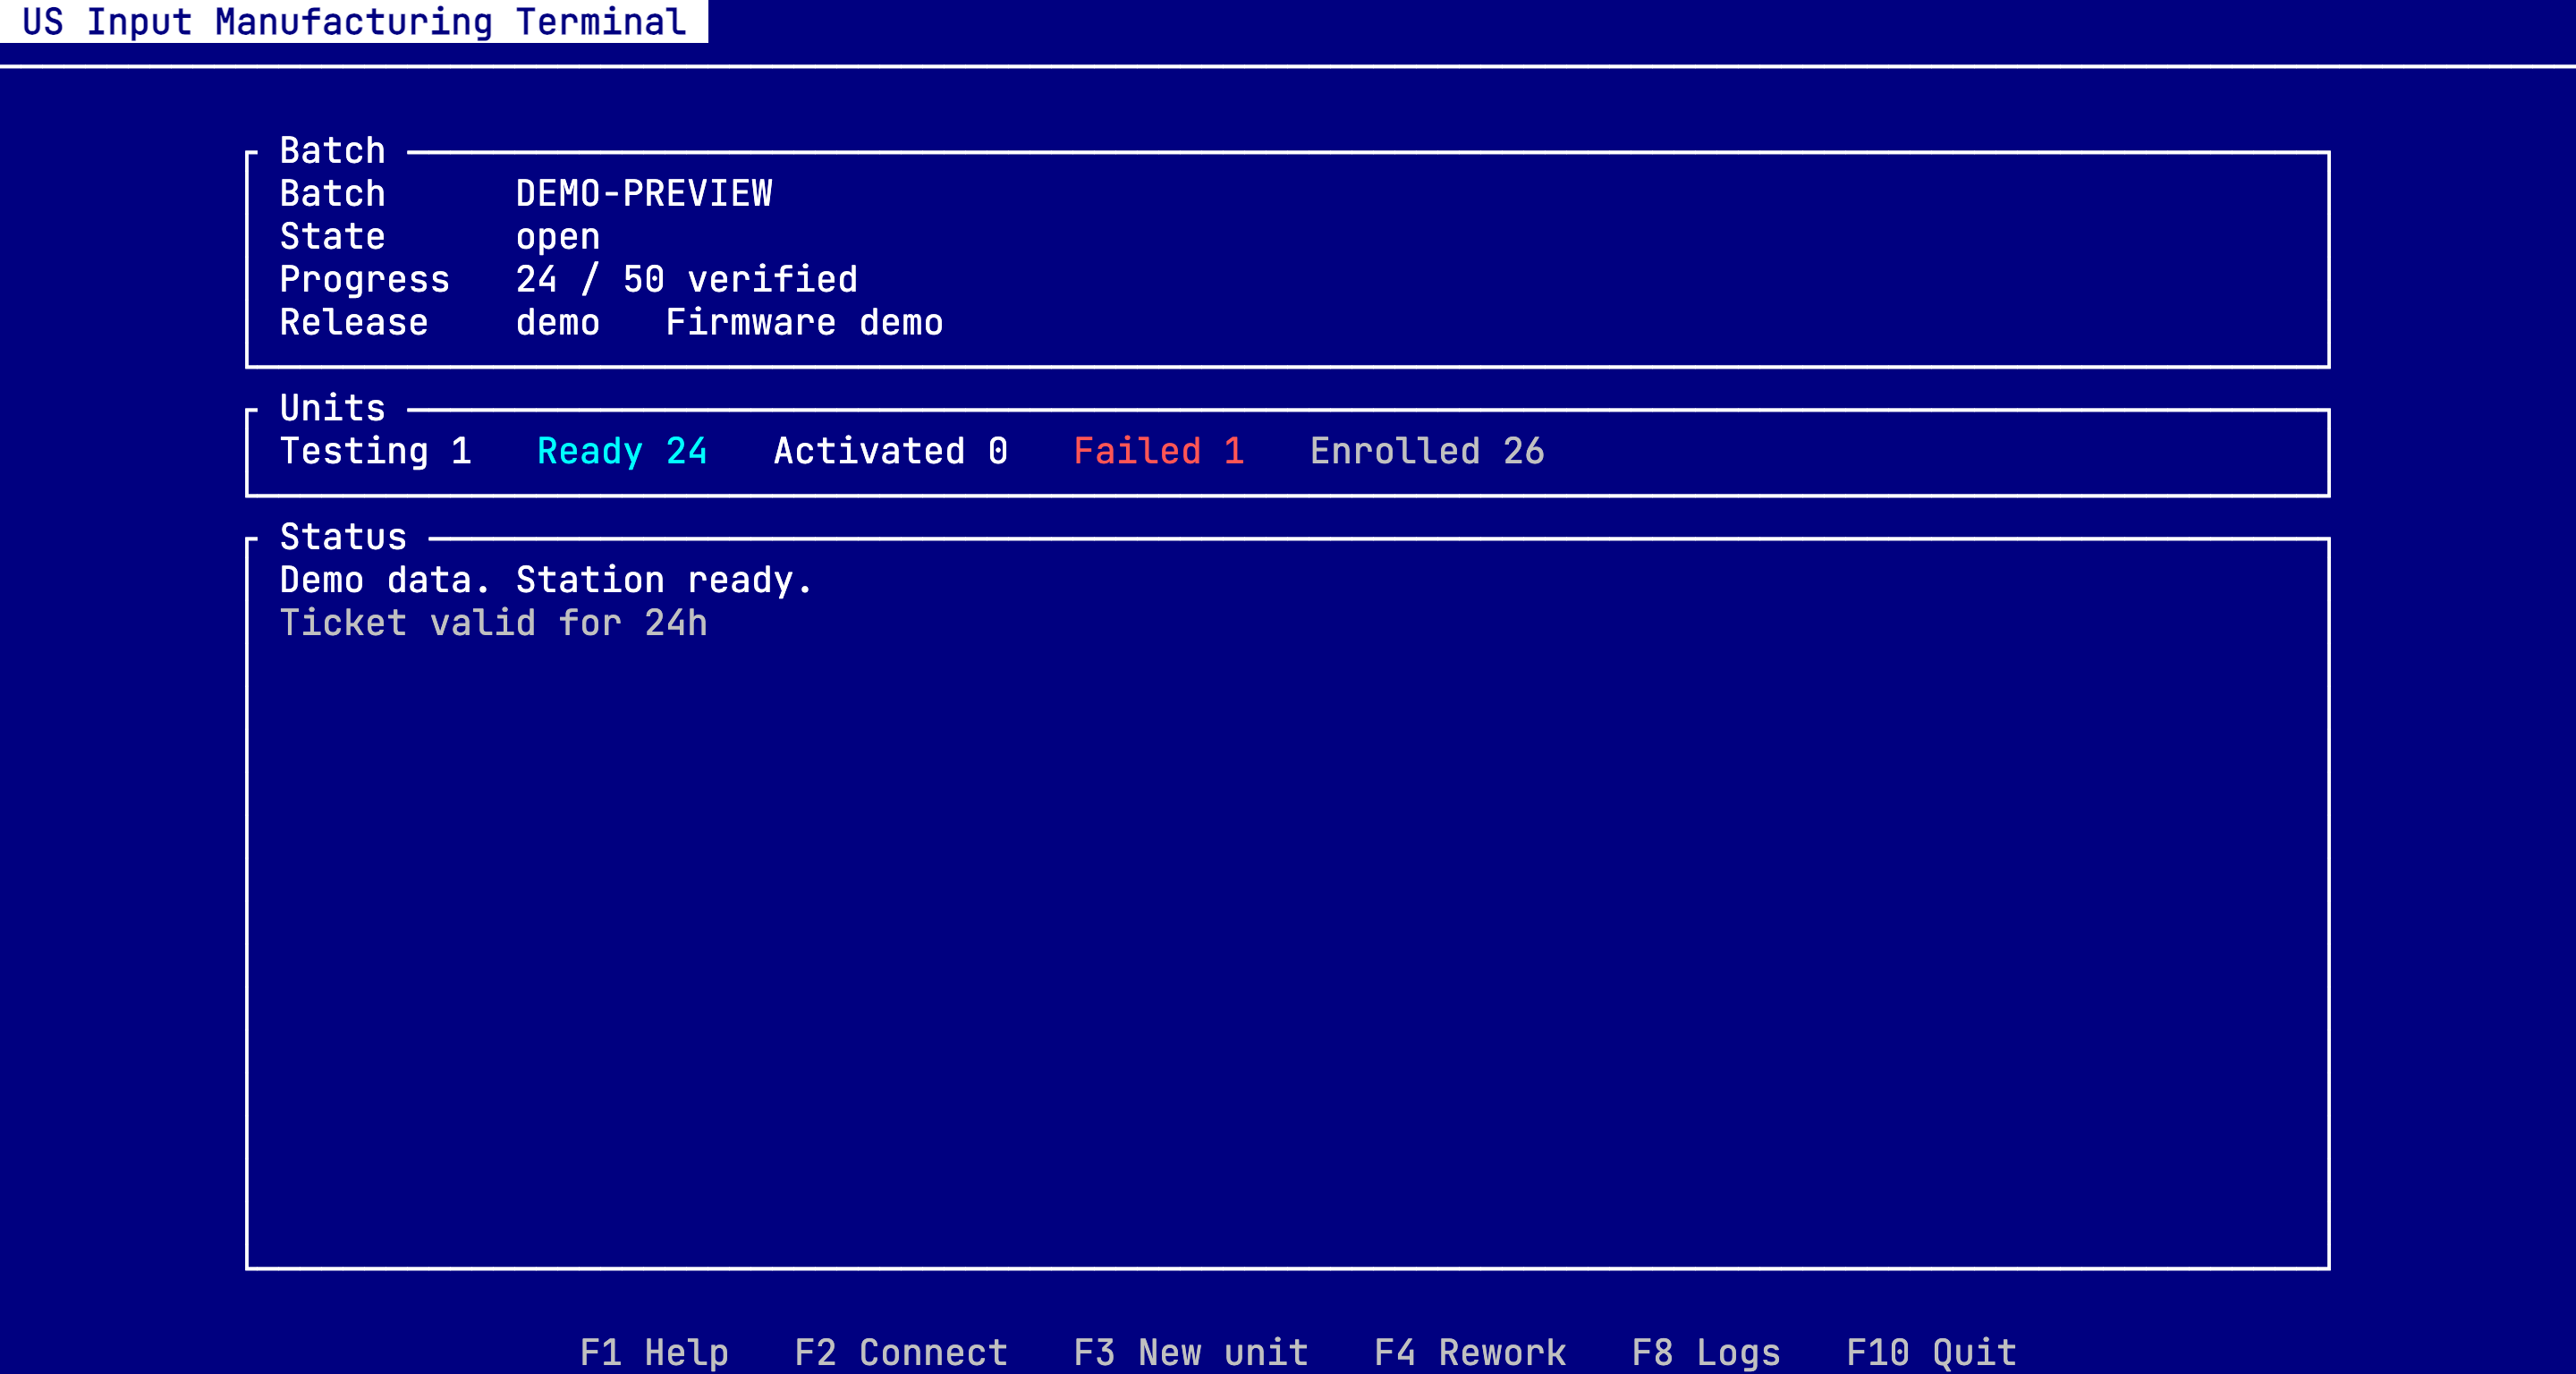Image resolution: width=2576 pixels, height=1374 pixels.
Task: Click the 'State' field label
Action: coord(333,236)
